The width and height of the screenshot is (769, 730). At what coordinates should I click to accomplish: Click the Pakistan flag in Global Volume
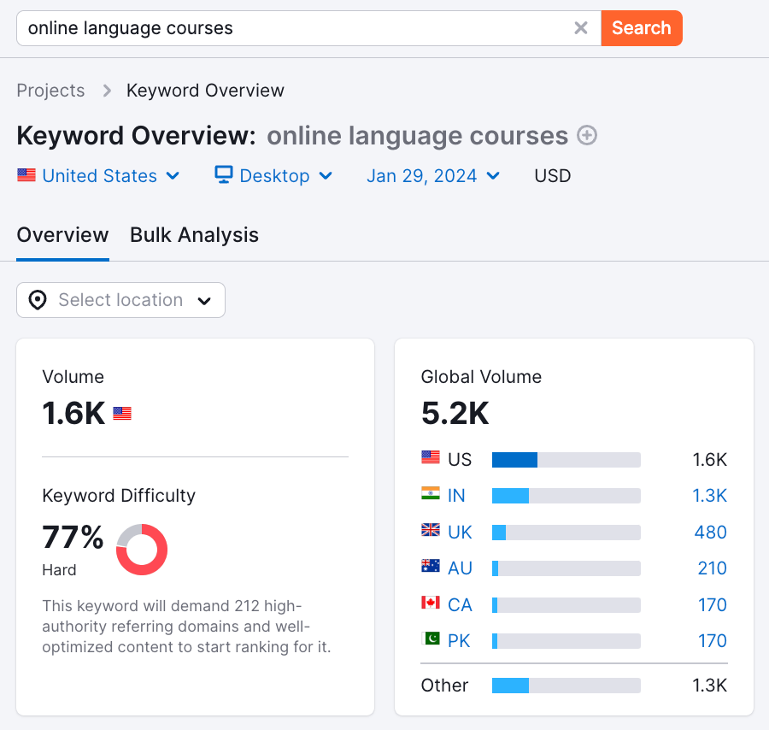[431, 640]
